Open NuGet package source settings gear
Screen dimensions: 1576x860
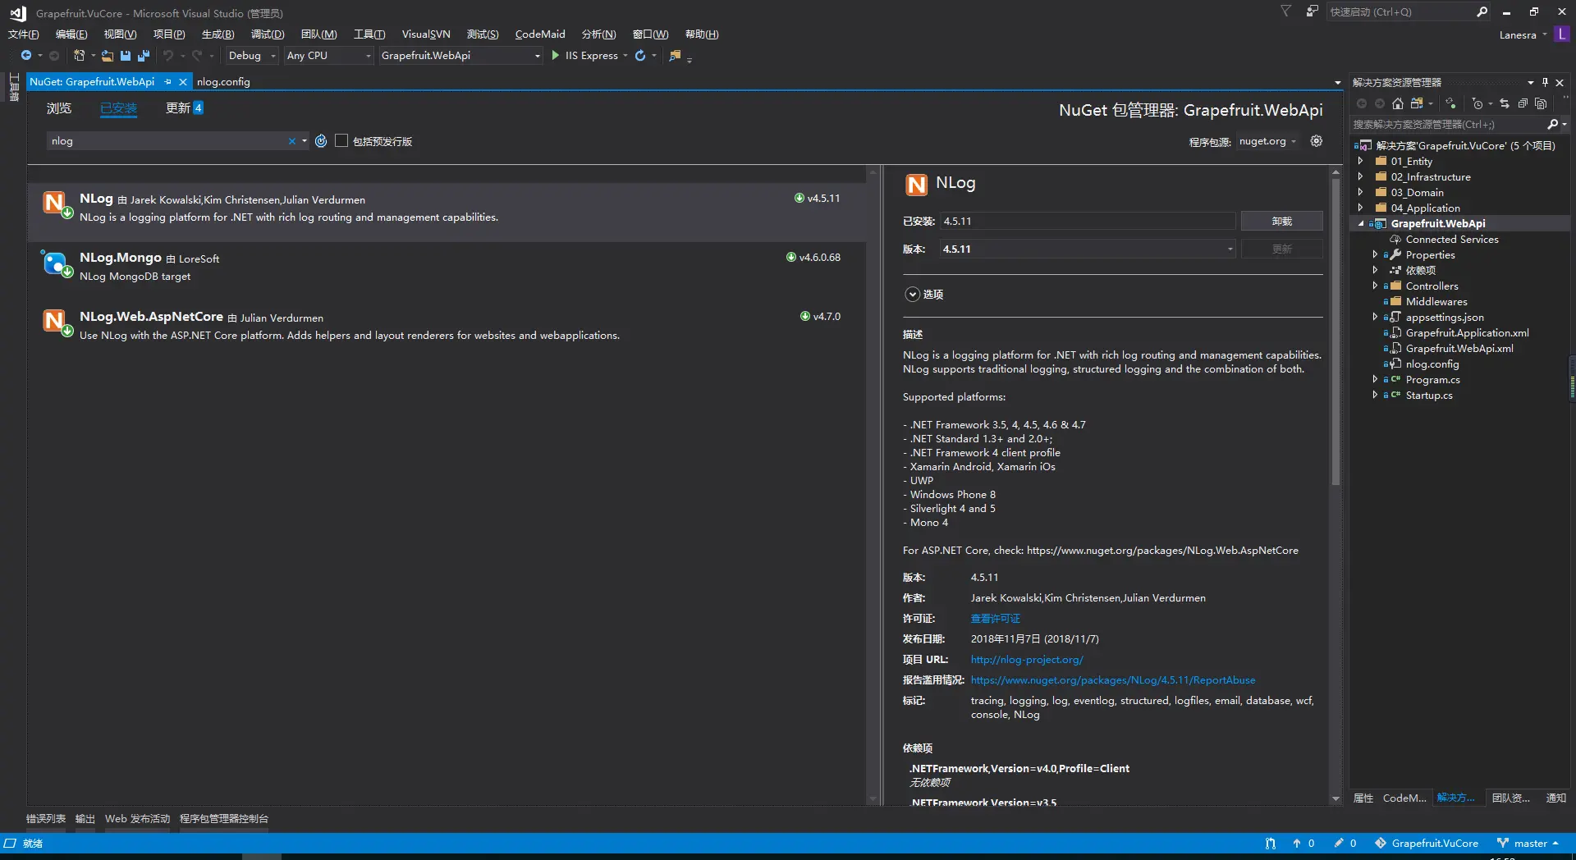tap(1317, 141)
